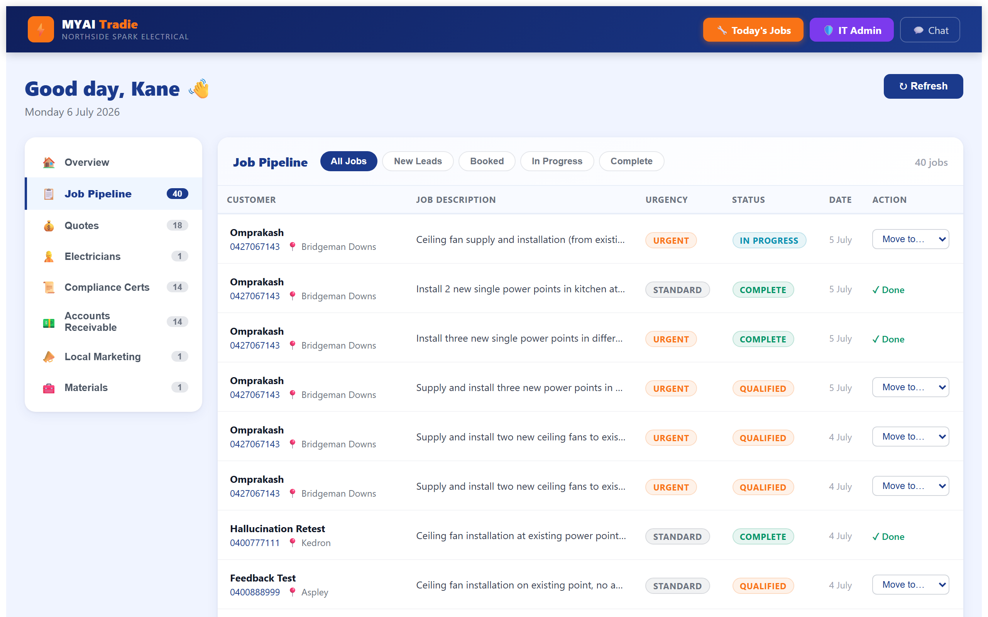Click the URGENCY column header
The image size is (988, 617).
666,200
